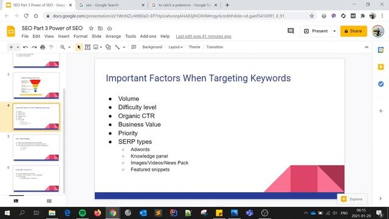
Task: Open Google Tasks side panel
Action: 381,84
